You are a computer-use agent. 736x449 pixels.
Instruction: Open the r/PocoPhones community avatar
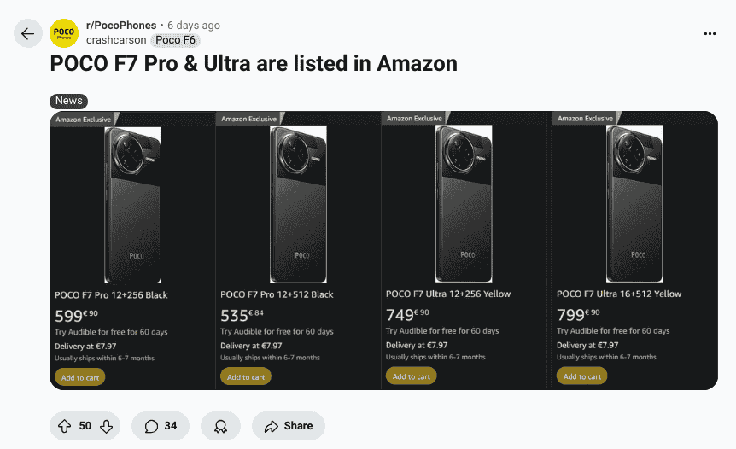64,33
